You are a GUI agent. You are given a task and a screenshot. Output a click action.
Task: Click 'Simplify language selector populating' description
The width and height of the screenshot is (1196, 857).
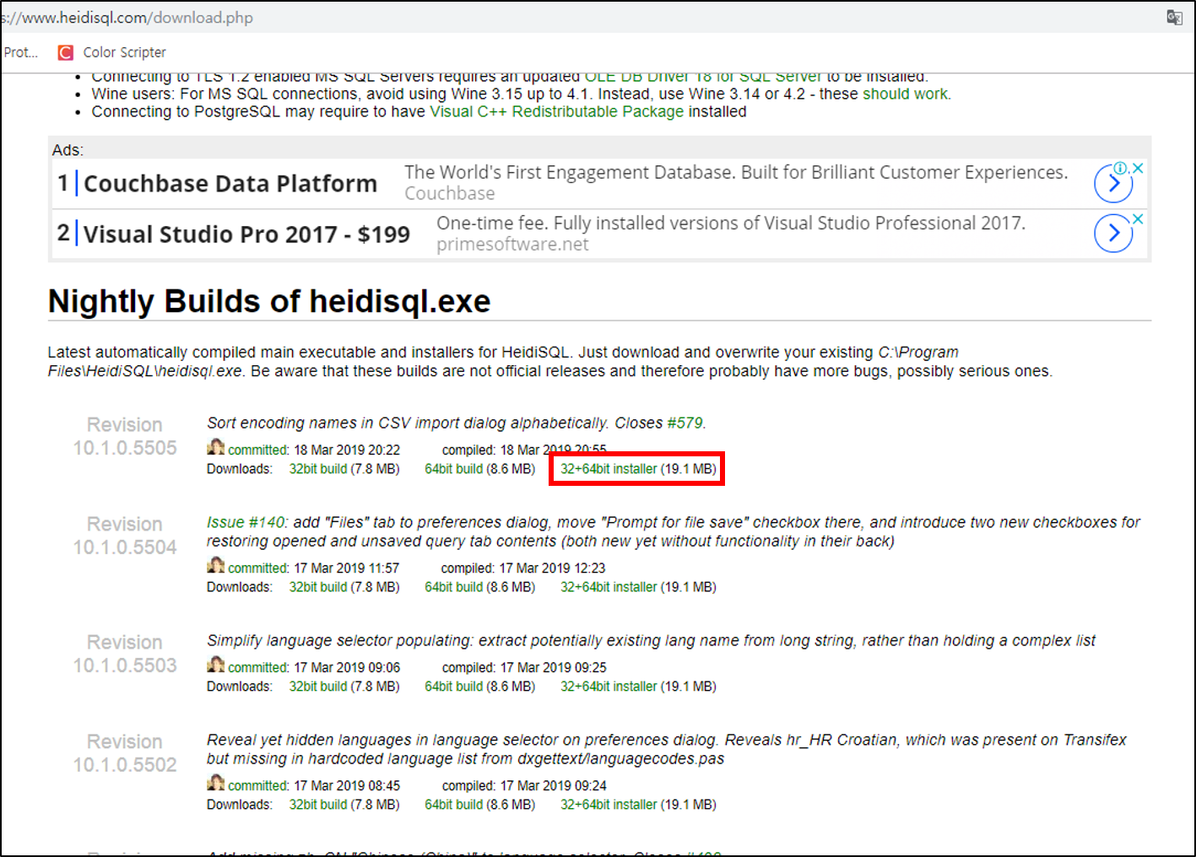[651, 640]
